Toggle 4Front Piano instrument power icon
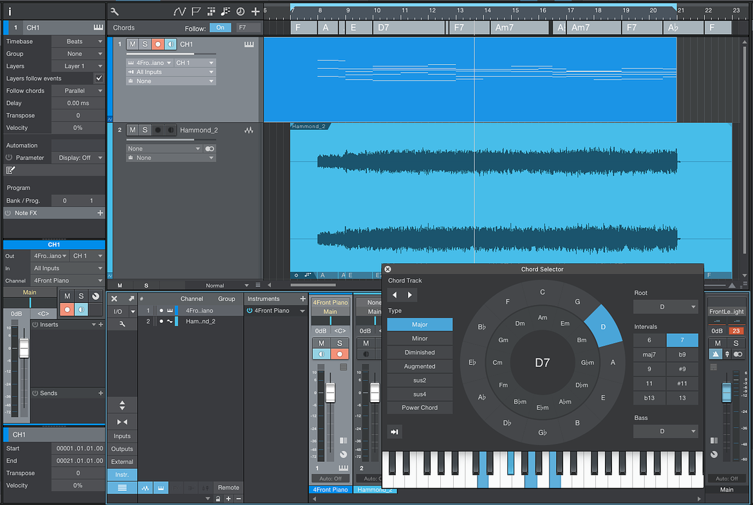Screen dimensions: 753x505 [250, 311]
